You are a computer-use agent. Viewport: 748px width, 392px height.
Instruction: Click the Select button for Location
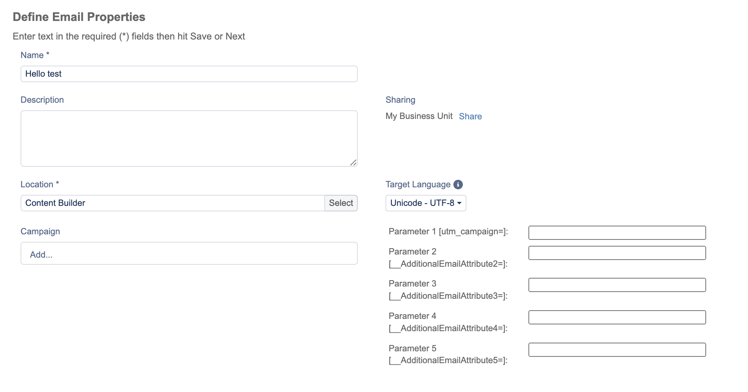(341, 203)
